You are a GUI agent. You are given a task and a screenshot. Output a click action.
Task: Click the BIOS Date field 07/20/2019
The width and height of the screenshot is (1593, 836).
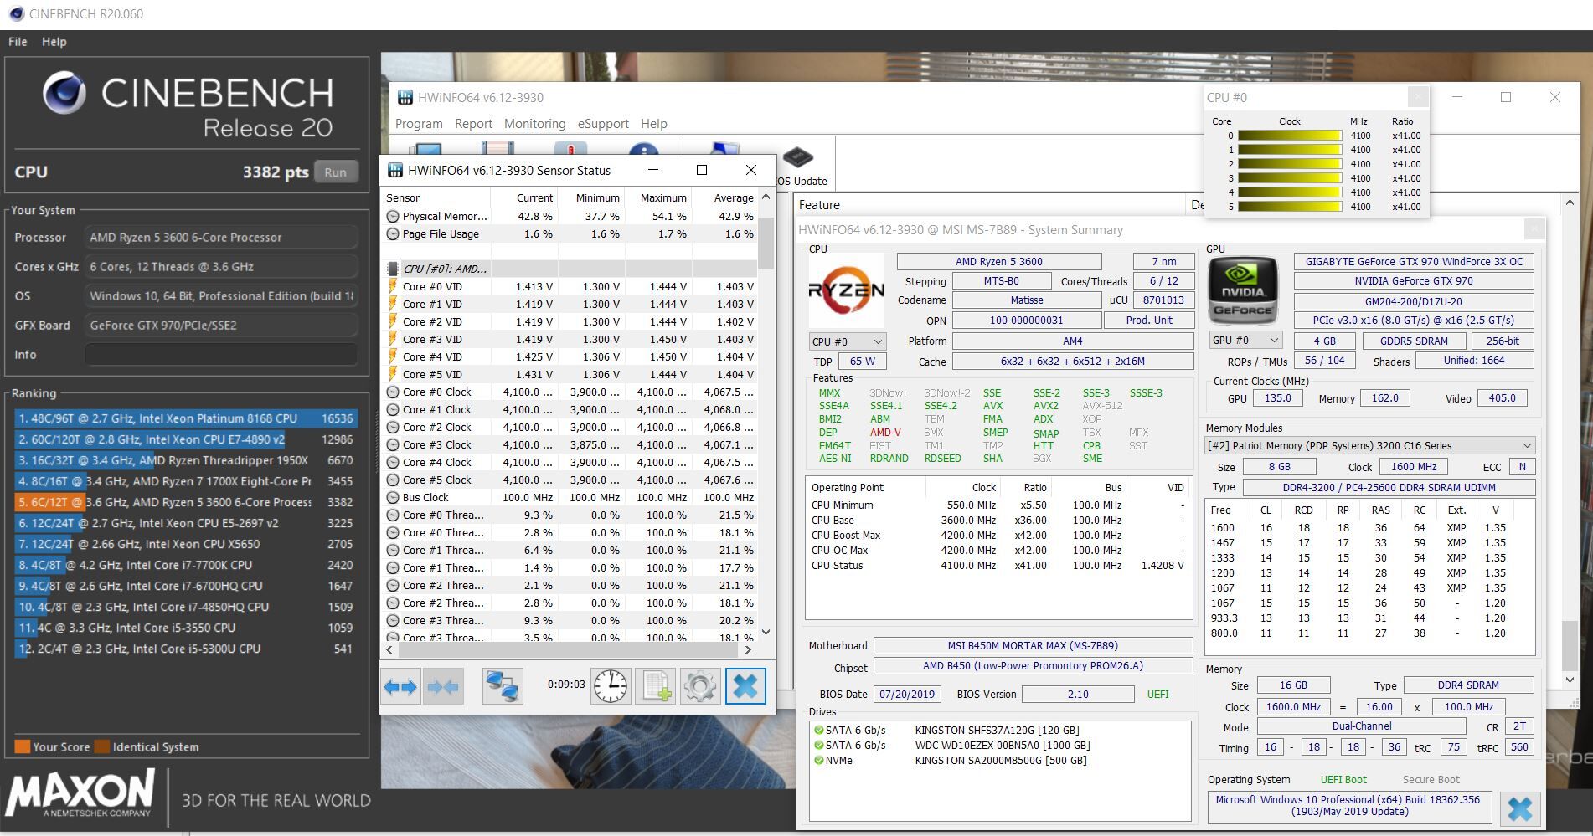[907, 694]
